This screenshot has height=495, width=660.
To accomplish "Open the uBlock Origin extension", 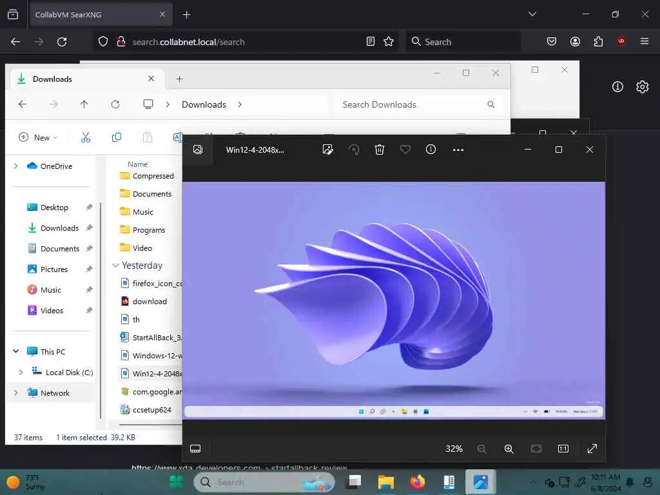I will [x=621, y=41].
